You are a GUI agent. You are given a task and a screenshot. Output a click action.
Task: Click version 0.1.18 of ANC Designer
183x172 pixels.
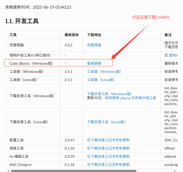[x=69, y=165]
